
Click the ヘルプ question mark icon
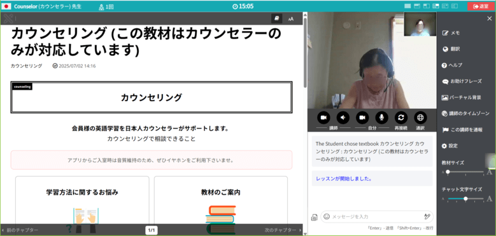tap(444, 65)
